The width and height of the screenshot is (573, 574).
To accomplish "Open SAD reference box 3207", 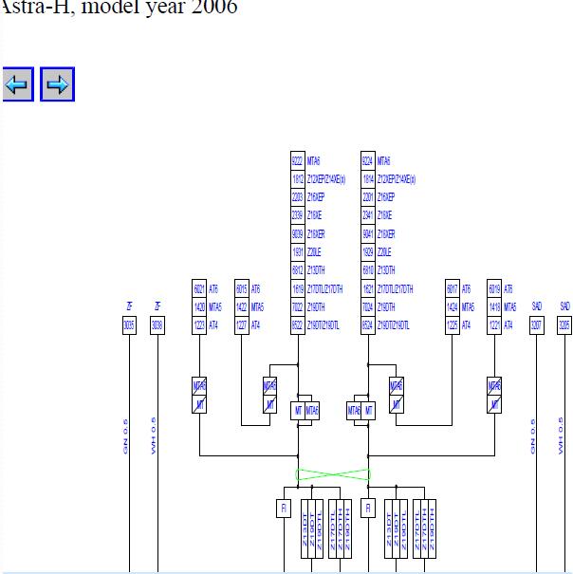I will click(537, 325).
